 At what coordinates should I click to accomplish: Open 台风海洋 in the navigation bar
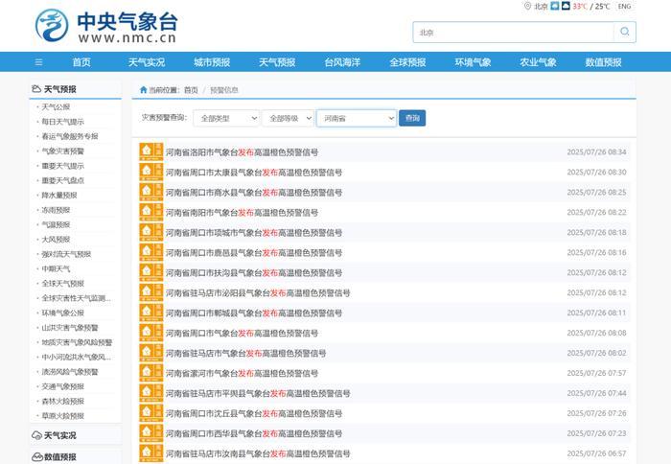pos(342,62)
